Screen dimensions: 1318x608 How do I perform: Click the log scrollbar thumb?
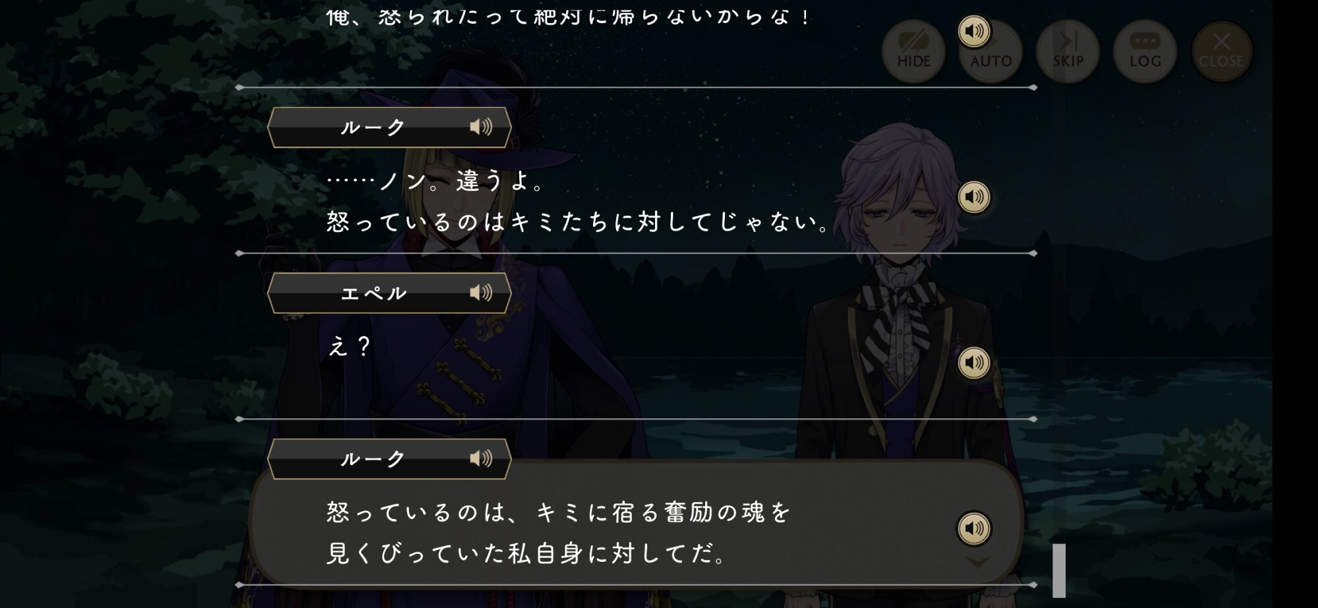(1059, 570)
